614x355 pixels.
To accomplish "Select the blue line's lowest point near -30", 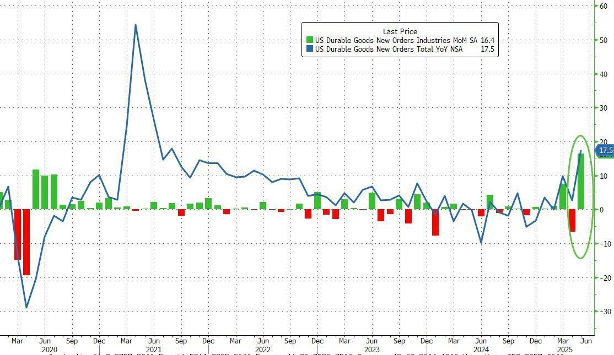I will (x=26, y=307).
